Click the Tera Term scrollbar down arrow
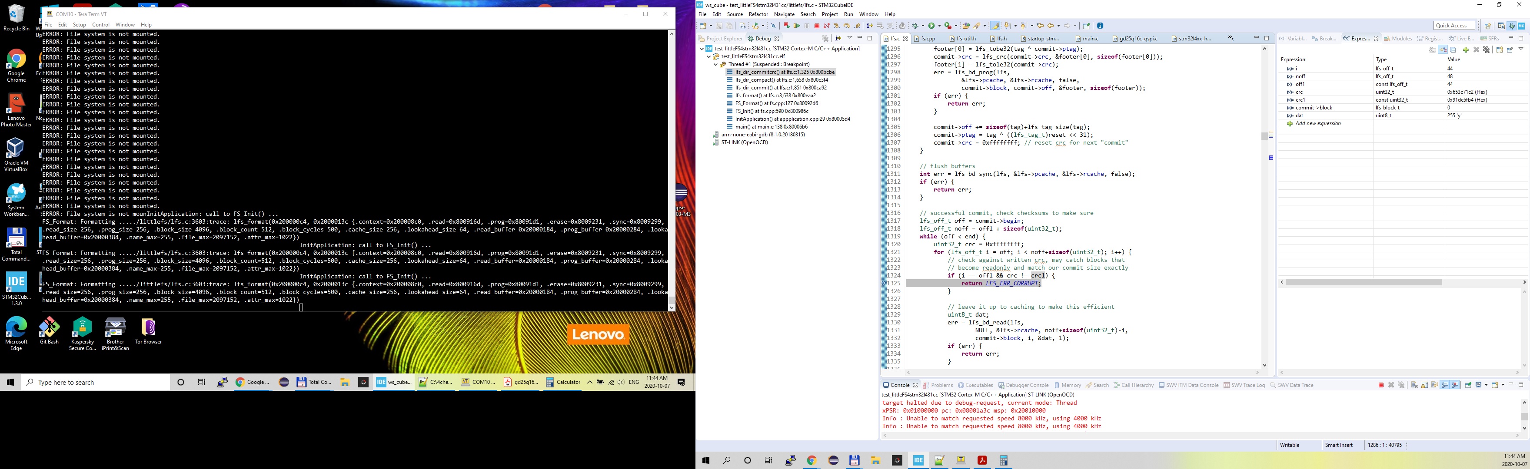1530x469 pixels. [x=672, y=307]
